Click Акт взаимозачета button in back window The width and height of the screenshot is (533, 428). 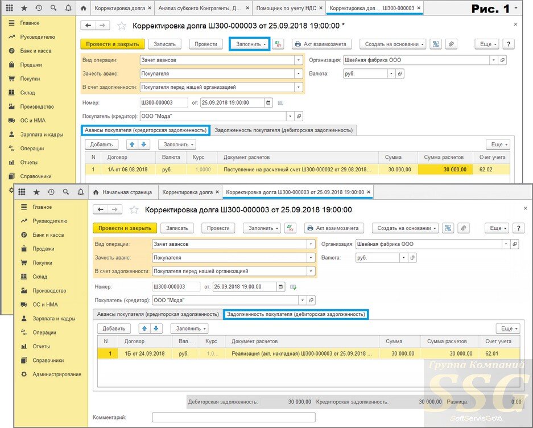coord(321,44)
